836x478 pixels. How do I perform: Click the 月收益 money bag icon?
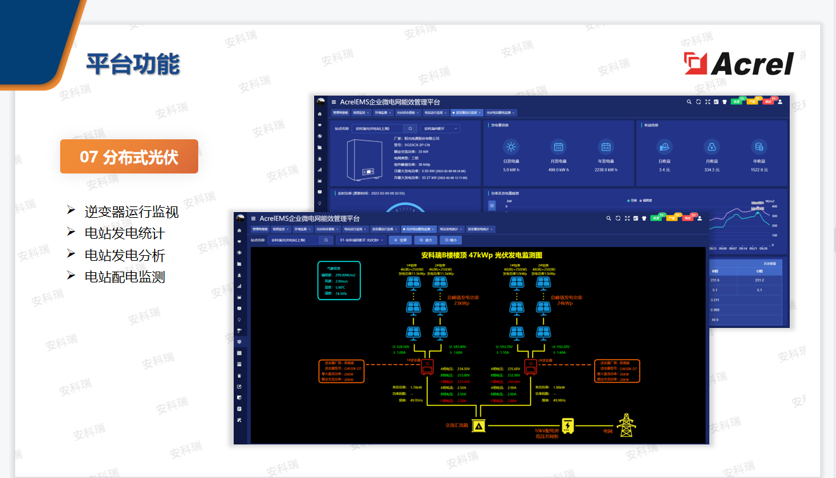pos(711,147)
